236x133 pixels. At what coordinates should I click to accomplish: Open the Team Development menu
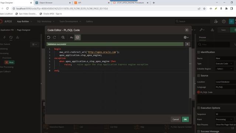(70, 21)
